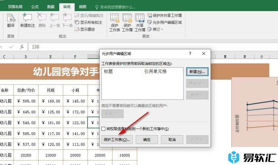Image resolution: width=278 pixels, height=165 pixels.
Task: Select column N header
Action: tap(245, 57)
